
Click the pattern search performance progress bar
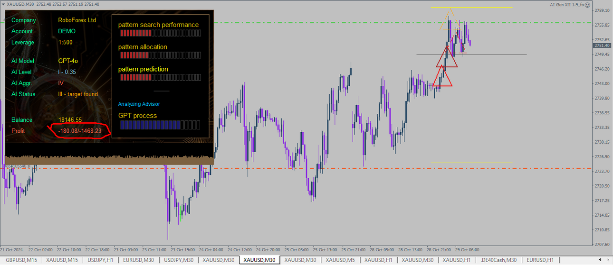160,33
